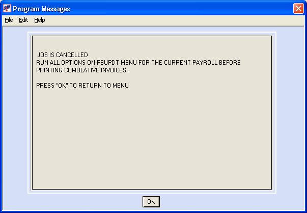307x213 pixels.
Task: Click the Program Messages application icon
Action: [x=7, y=8]
